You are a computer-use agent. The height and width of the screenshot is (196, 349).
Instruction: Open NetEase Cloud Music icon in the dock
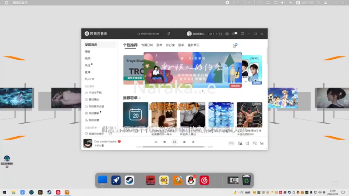click(x=204, y=180)
